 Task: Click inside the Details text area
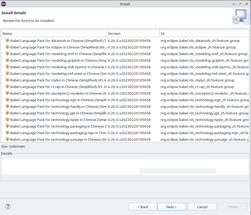point(125,167)
